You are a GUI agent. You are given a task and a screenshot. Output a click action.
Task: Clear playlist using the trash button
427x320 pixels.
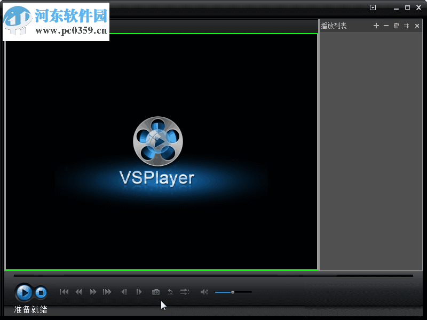pos(396,26)
